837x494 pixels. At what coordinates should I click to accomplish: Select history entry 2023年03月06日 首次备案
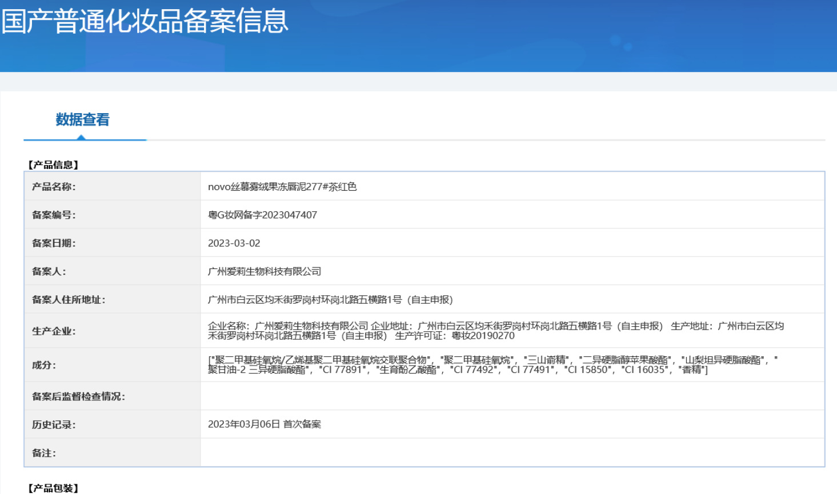[x=265, y=424]
